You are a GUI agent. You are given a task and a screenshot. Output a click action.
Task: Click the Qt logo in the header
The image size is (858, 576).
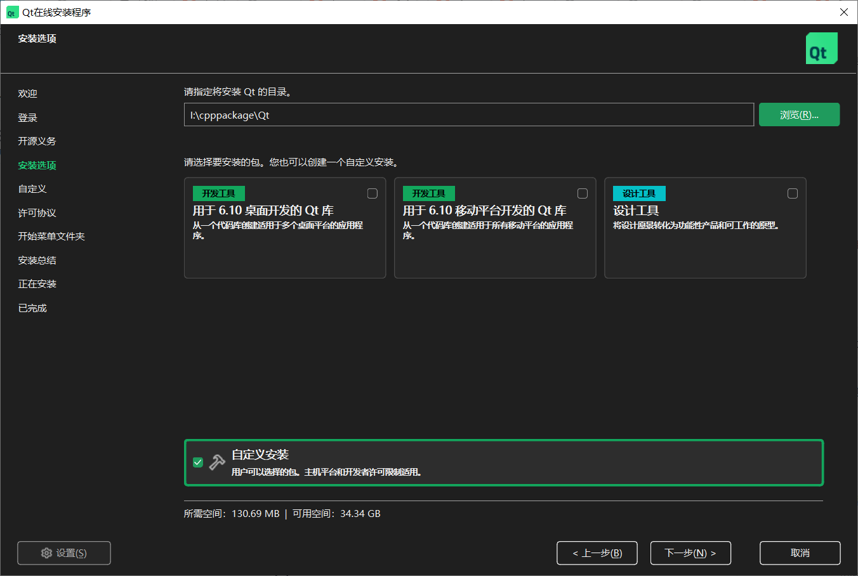821,48
